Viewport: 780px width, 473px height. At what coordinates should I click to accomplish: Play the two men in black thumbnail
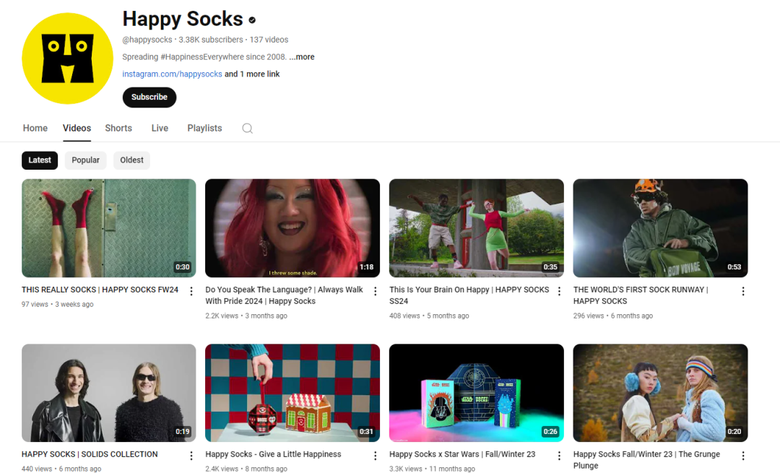pyautogui.click(x=109, y=393)
